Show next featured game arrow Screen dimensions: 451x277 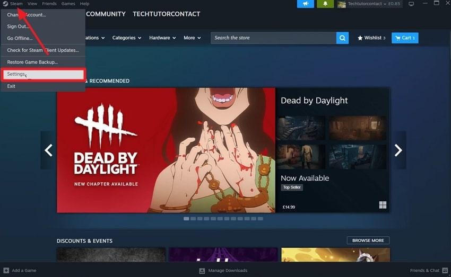[x=398, y=150]
